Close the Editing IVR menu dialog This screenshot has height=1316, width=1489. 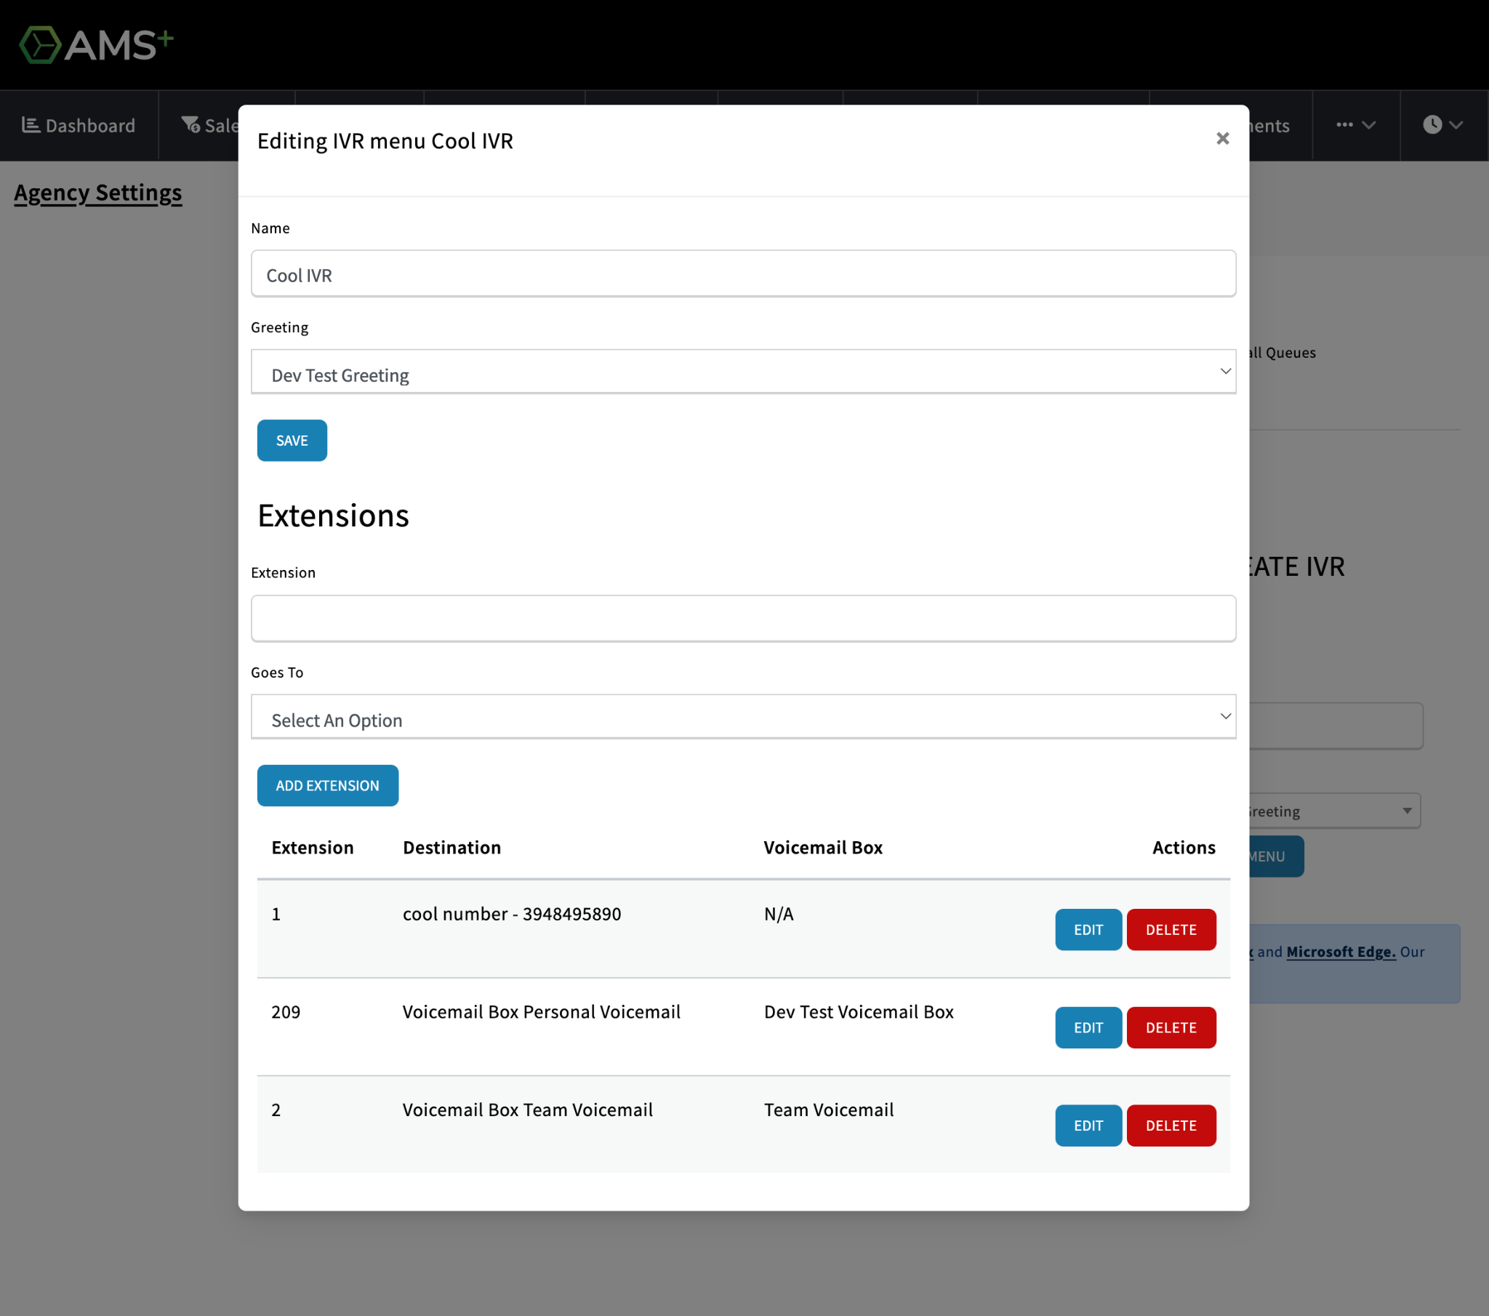[1222, 138]
